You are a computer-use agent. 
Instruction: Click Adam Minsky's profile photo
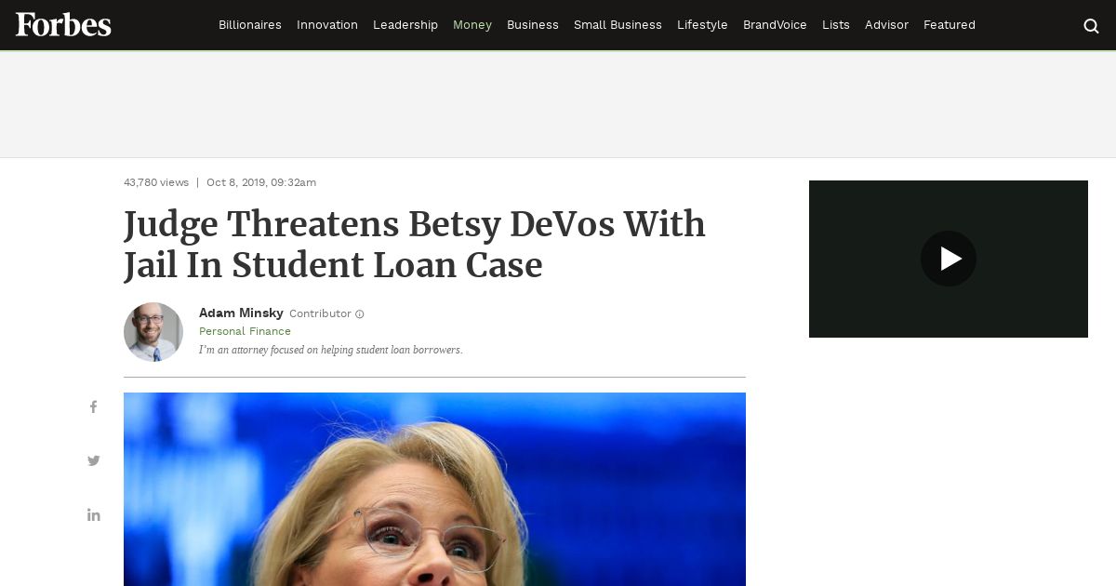pos(153,332)
